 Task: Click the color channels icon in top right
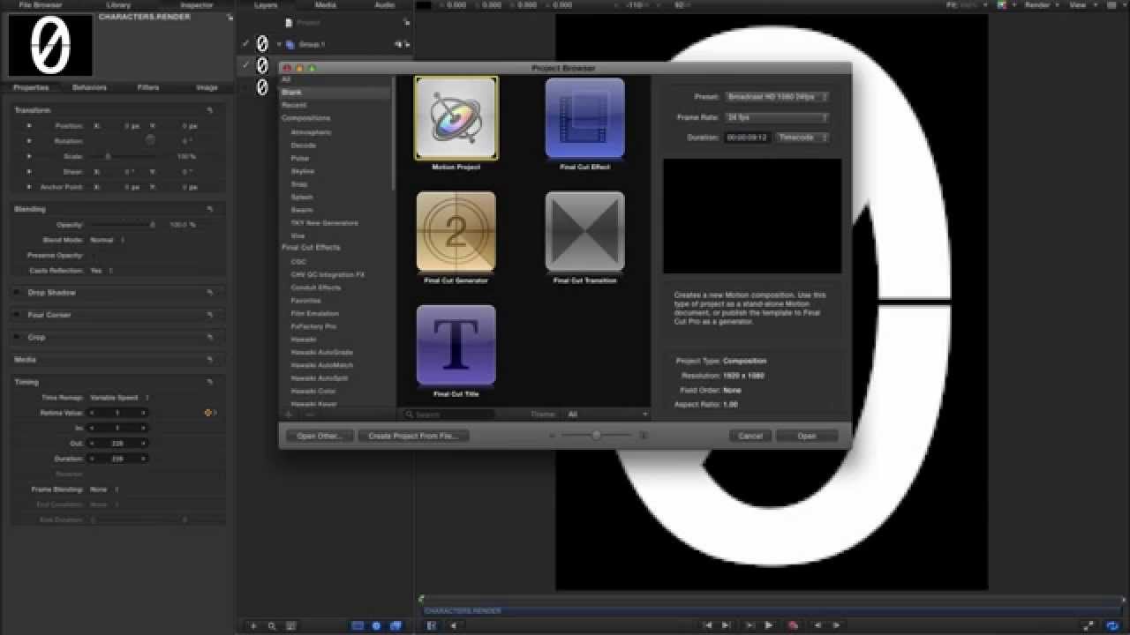1002,4
